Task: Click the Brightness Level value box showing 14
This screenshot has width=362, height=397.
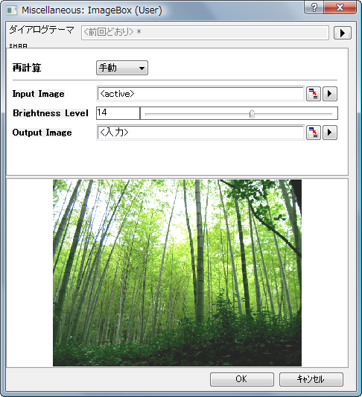Action: click(x=118, y=113)
